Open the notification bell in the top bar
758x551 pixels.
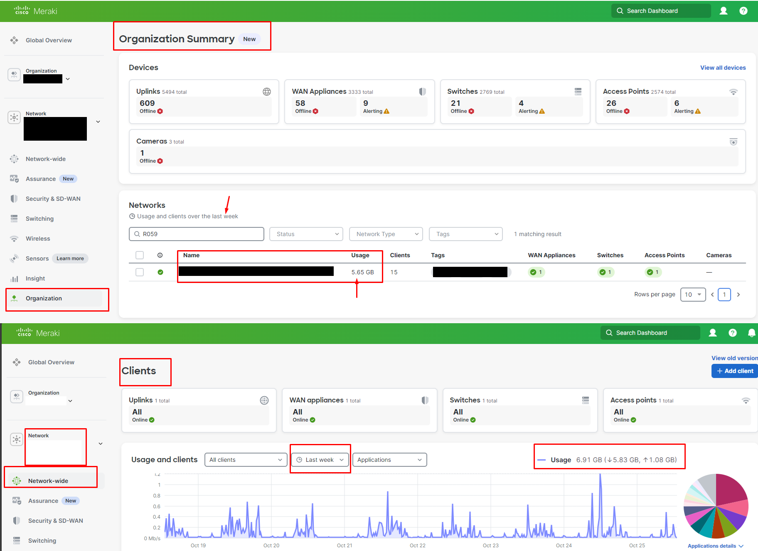pos(752,333)
